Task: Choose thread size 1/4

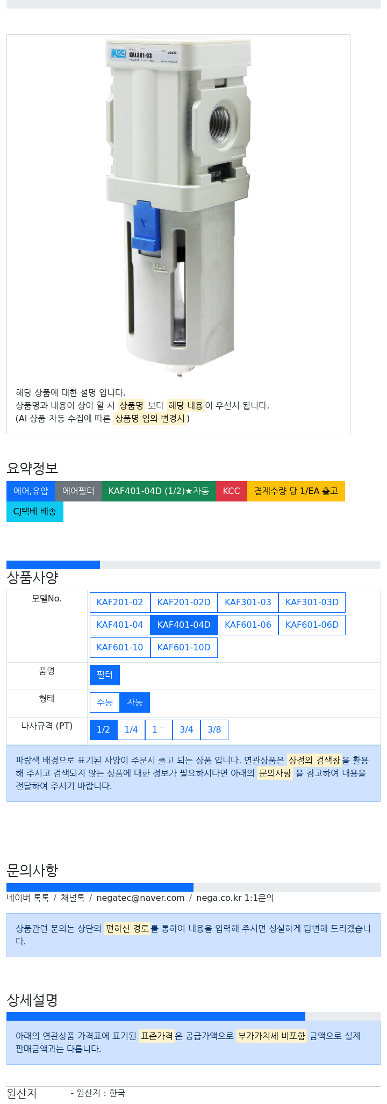Action: (x=131, y=730)
